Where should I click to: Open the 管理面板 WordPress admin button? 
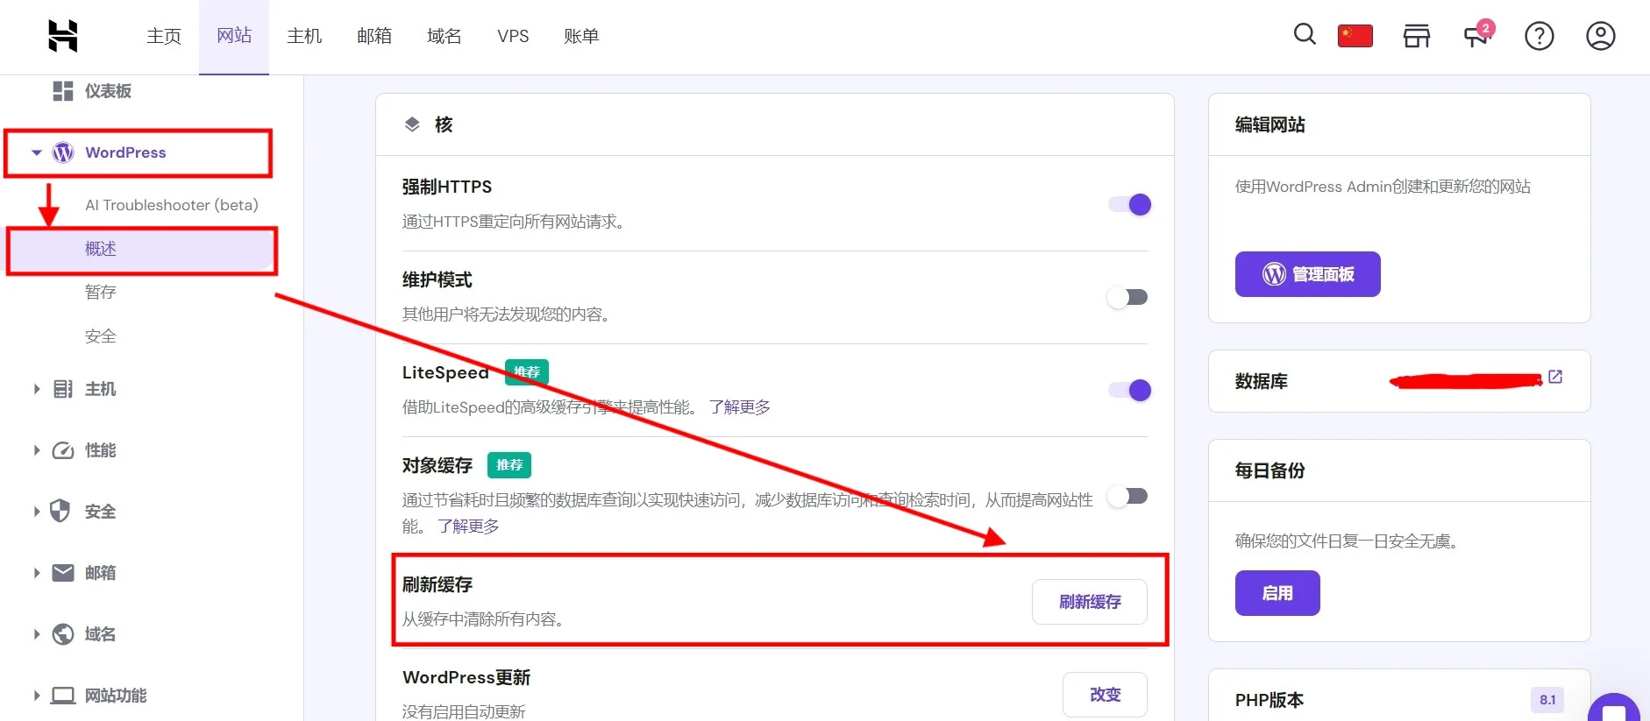tap(1307, 274)
